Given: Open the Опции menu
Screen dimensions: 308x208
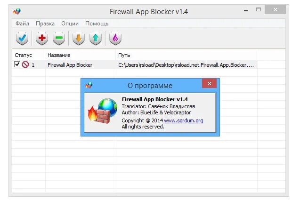Looking at the screenshot, I should 70,24.
